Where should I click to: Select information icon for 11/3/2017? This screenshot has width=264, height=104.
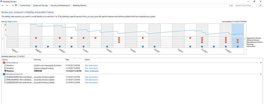click(x=107, y=47)
